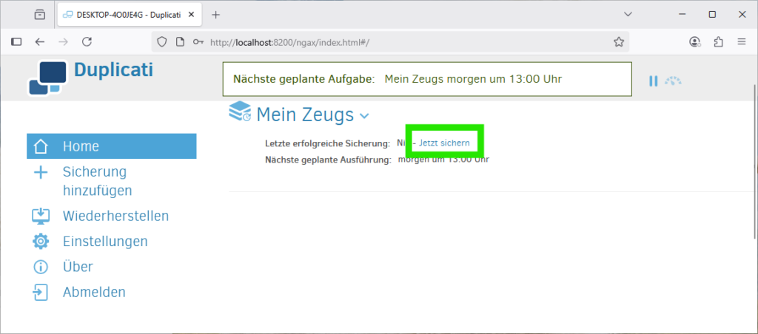Click the Wiederherstellen download icon
Screen dimensions: 758x334
pyautogui.click(x=41, y=216)
